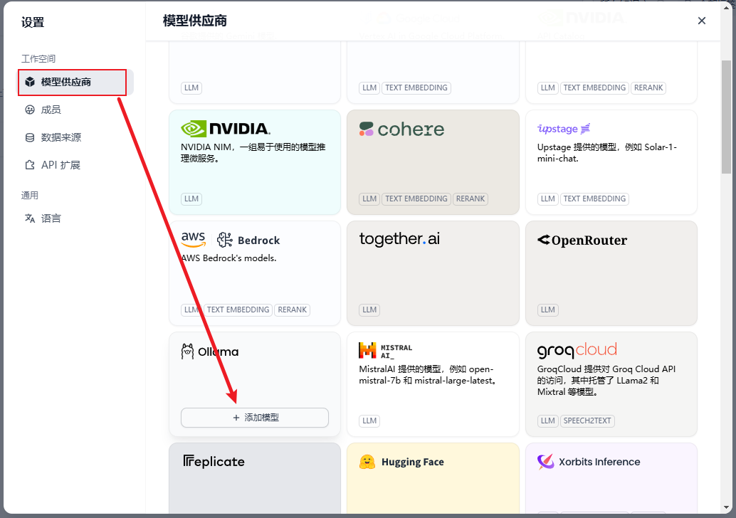This screenshot has height=518, width=736.
Task: Click the cube icon beside 模型供应商
Action: click(30, 82)
